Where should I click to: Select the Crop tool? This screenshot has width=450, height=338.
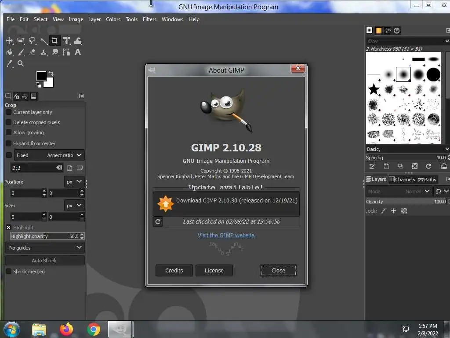[x=54, y=41]
